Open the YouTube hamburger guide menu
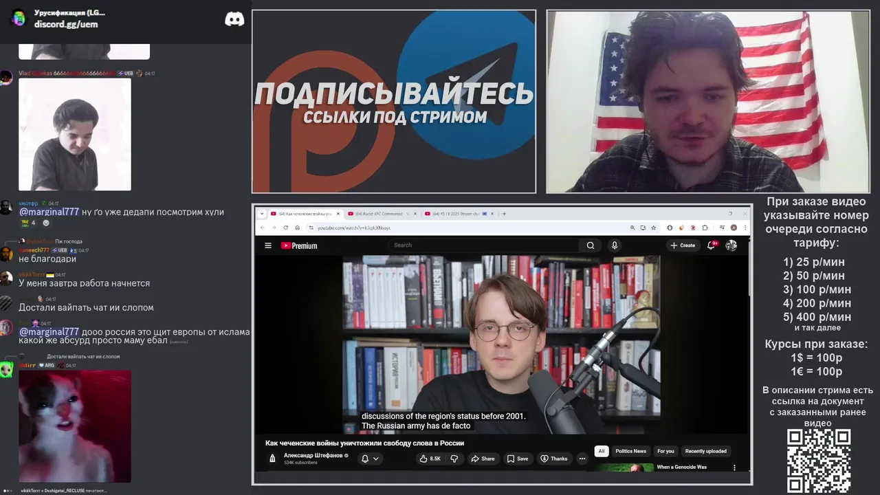Screen dimensions: 880x495 pos(268,245)
